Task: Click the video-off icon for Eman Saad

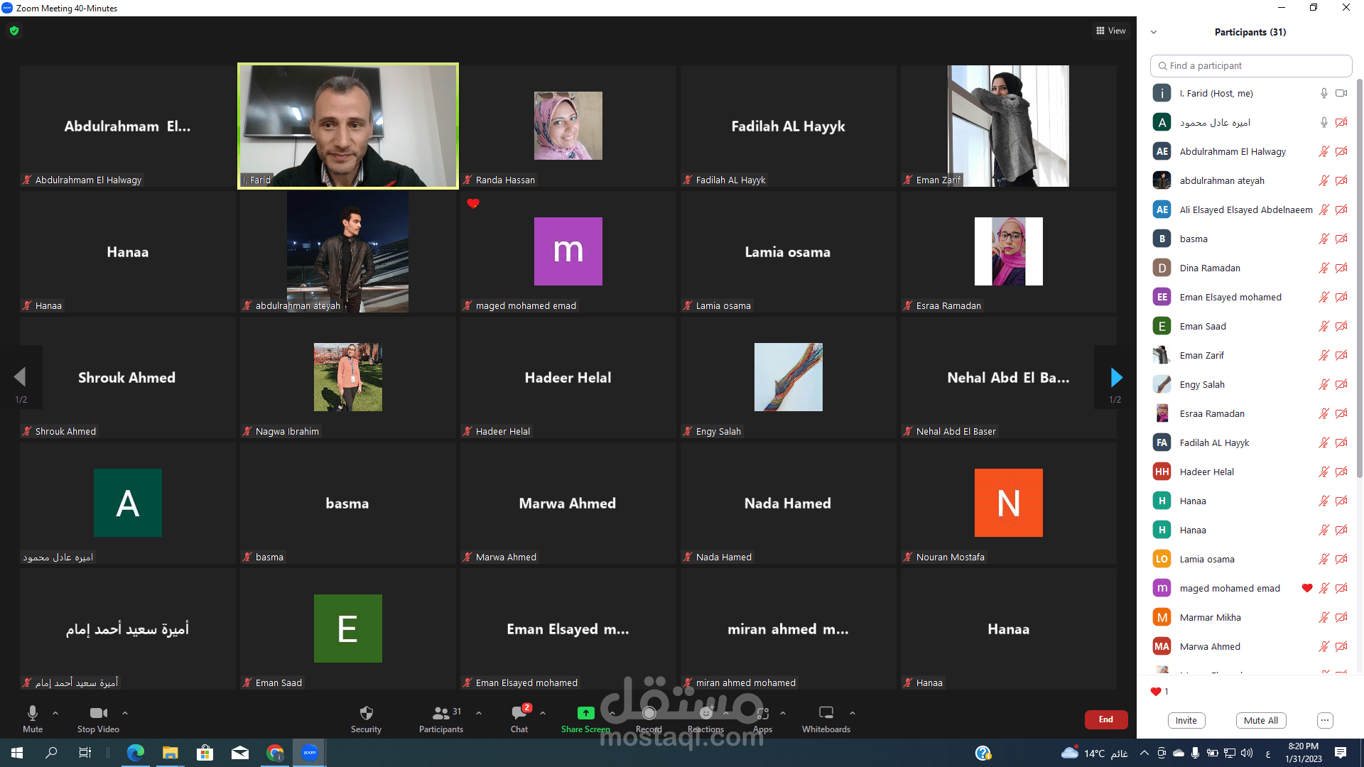Action: pyautogui.click(x=1341, y=326)
